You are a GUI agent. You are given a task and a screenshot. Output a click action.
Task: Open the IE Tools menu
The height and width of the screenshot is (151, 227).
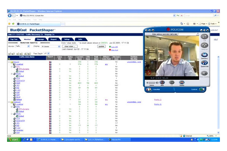pyautogui.click(x=212, y=24)
